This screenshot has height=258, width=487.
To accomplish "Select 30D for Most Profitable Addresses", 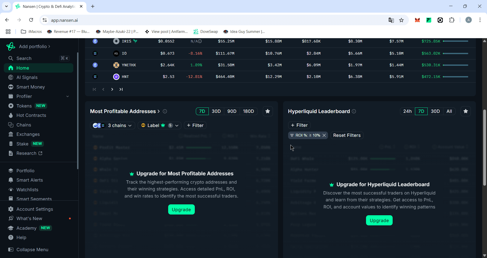I will tap(216, 111).
